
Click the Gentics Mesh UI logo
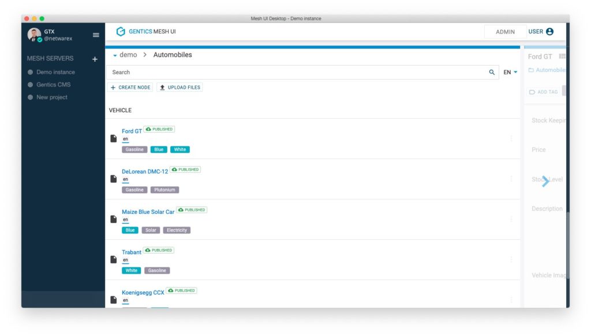click(x=146, y=32)
